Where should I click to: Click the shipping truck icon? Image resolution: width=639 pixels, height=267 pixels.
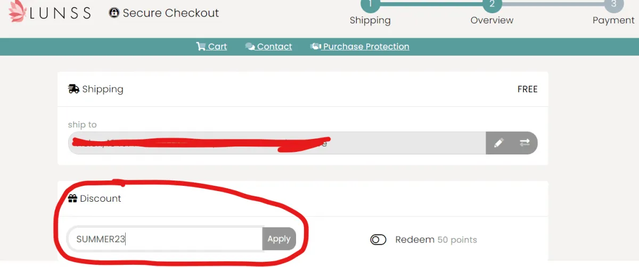[74, 89]
